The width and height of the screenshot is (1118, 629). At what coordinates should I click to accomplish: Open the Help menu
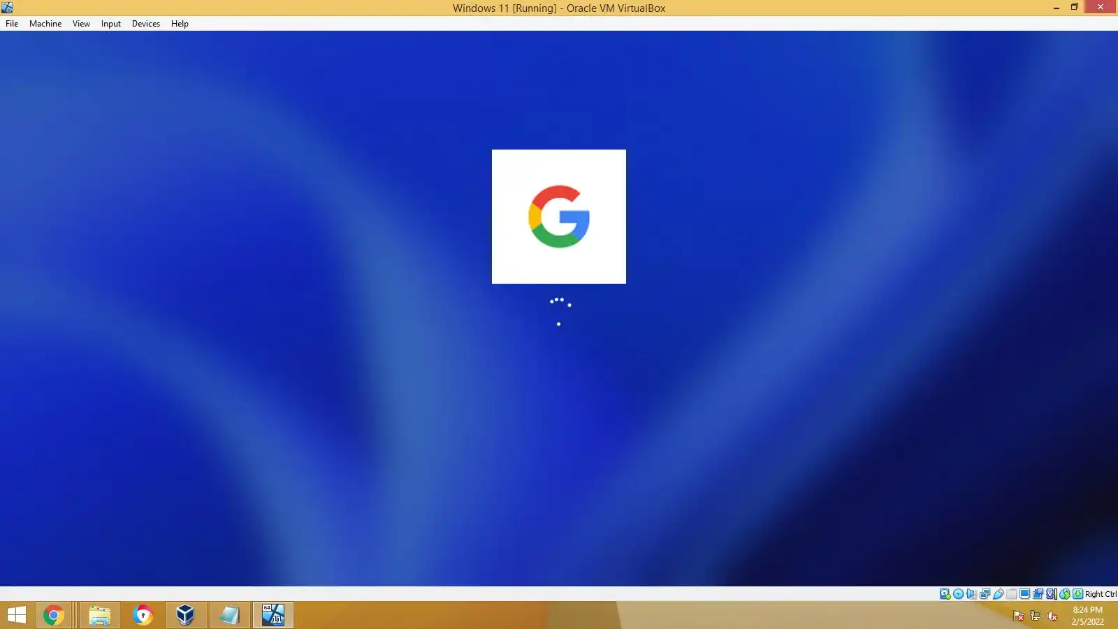180,23
